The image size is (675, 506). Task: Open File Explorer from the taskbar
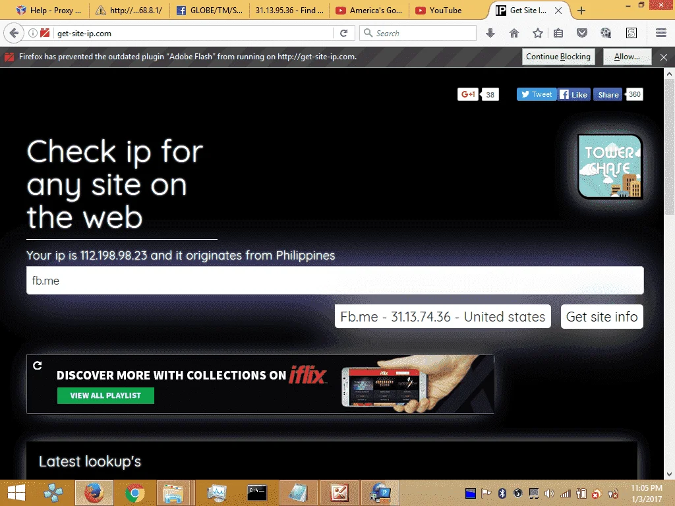click(x=175, y=493)
